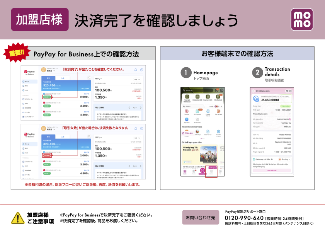Select the 入金 tab in the 取引完了 screenshot
Image resolution: width=325 pixels, height=230 pixels.
63,78
